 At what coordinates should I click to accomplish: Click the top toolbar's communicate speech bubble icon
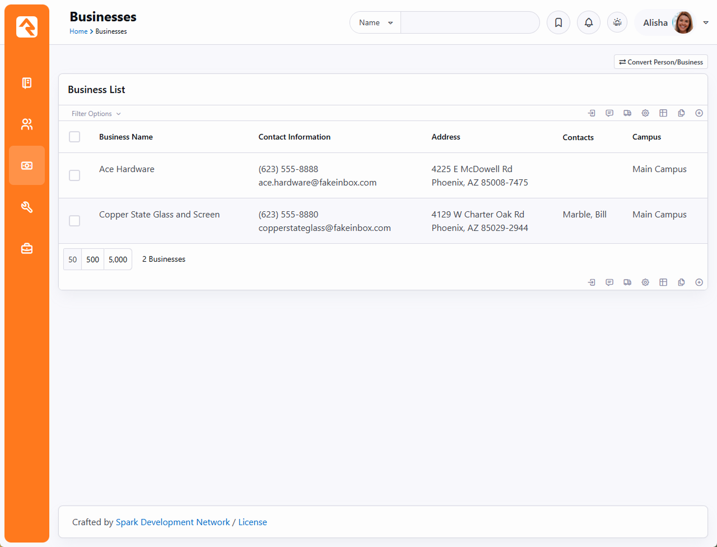[x=609, y=113]
